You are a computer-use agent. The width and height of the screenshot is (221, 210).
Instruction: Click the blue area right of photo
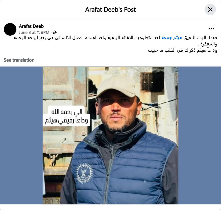(200, 135)
